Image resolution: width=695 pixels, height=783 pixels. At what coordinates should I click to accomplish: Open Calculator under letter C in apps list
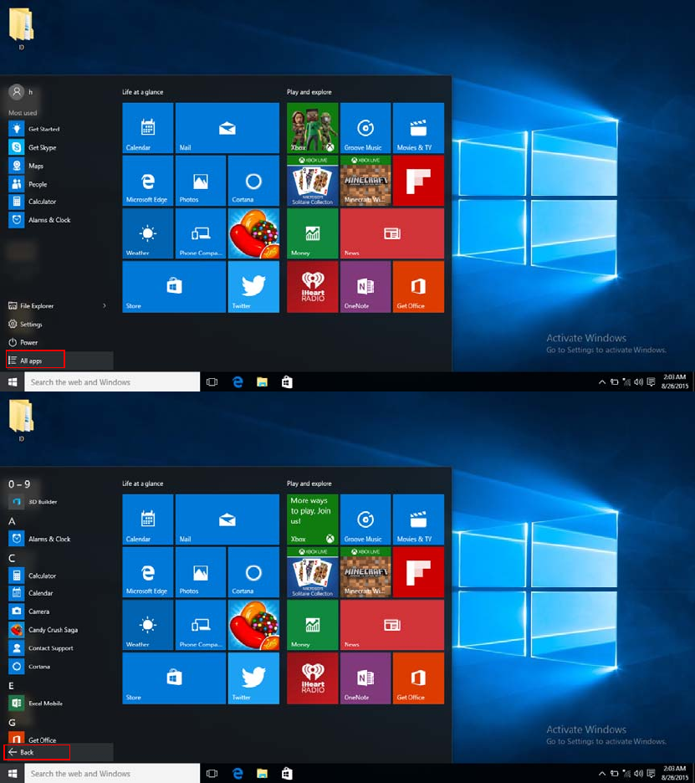(33, 576)
